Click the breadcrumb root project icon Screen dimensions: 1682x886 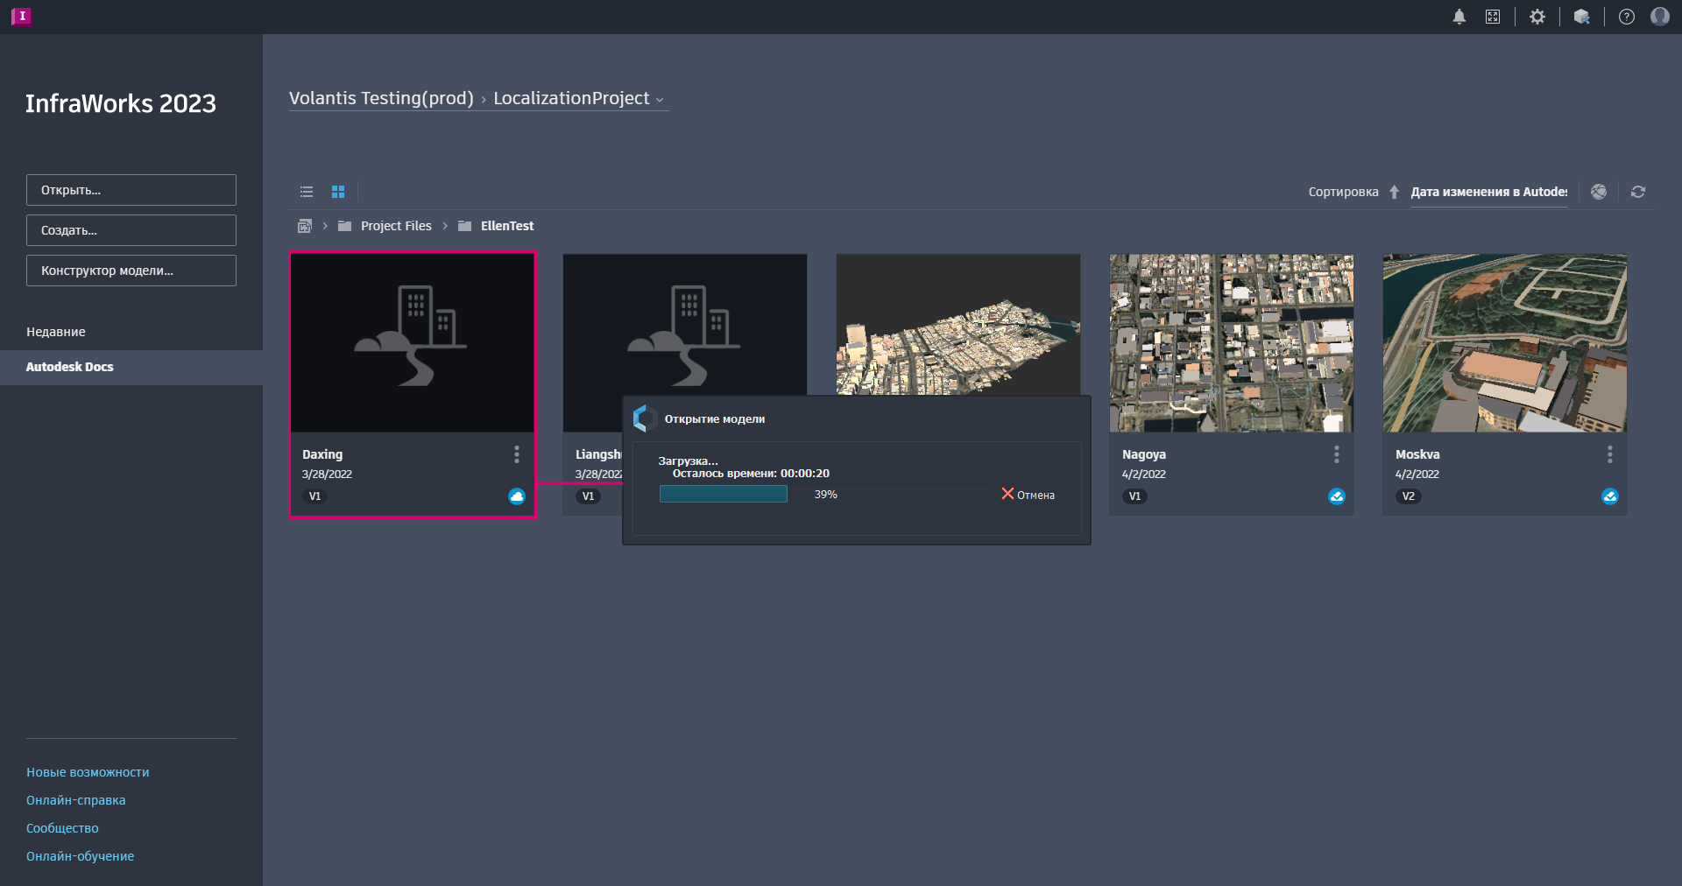[x=305, y=226]
